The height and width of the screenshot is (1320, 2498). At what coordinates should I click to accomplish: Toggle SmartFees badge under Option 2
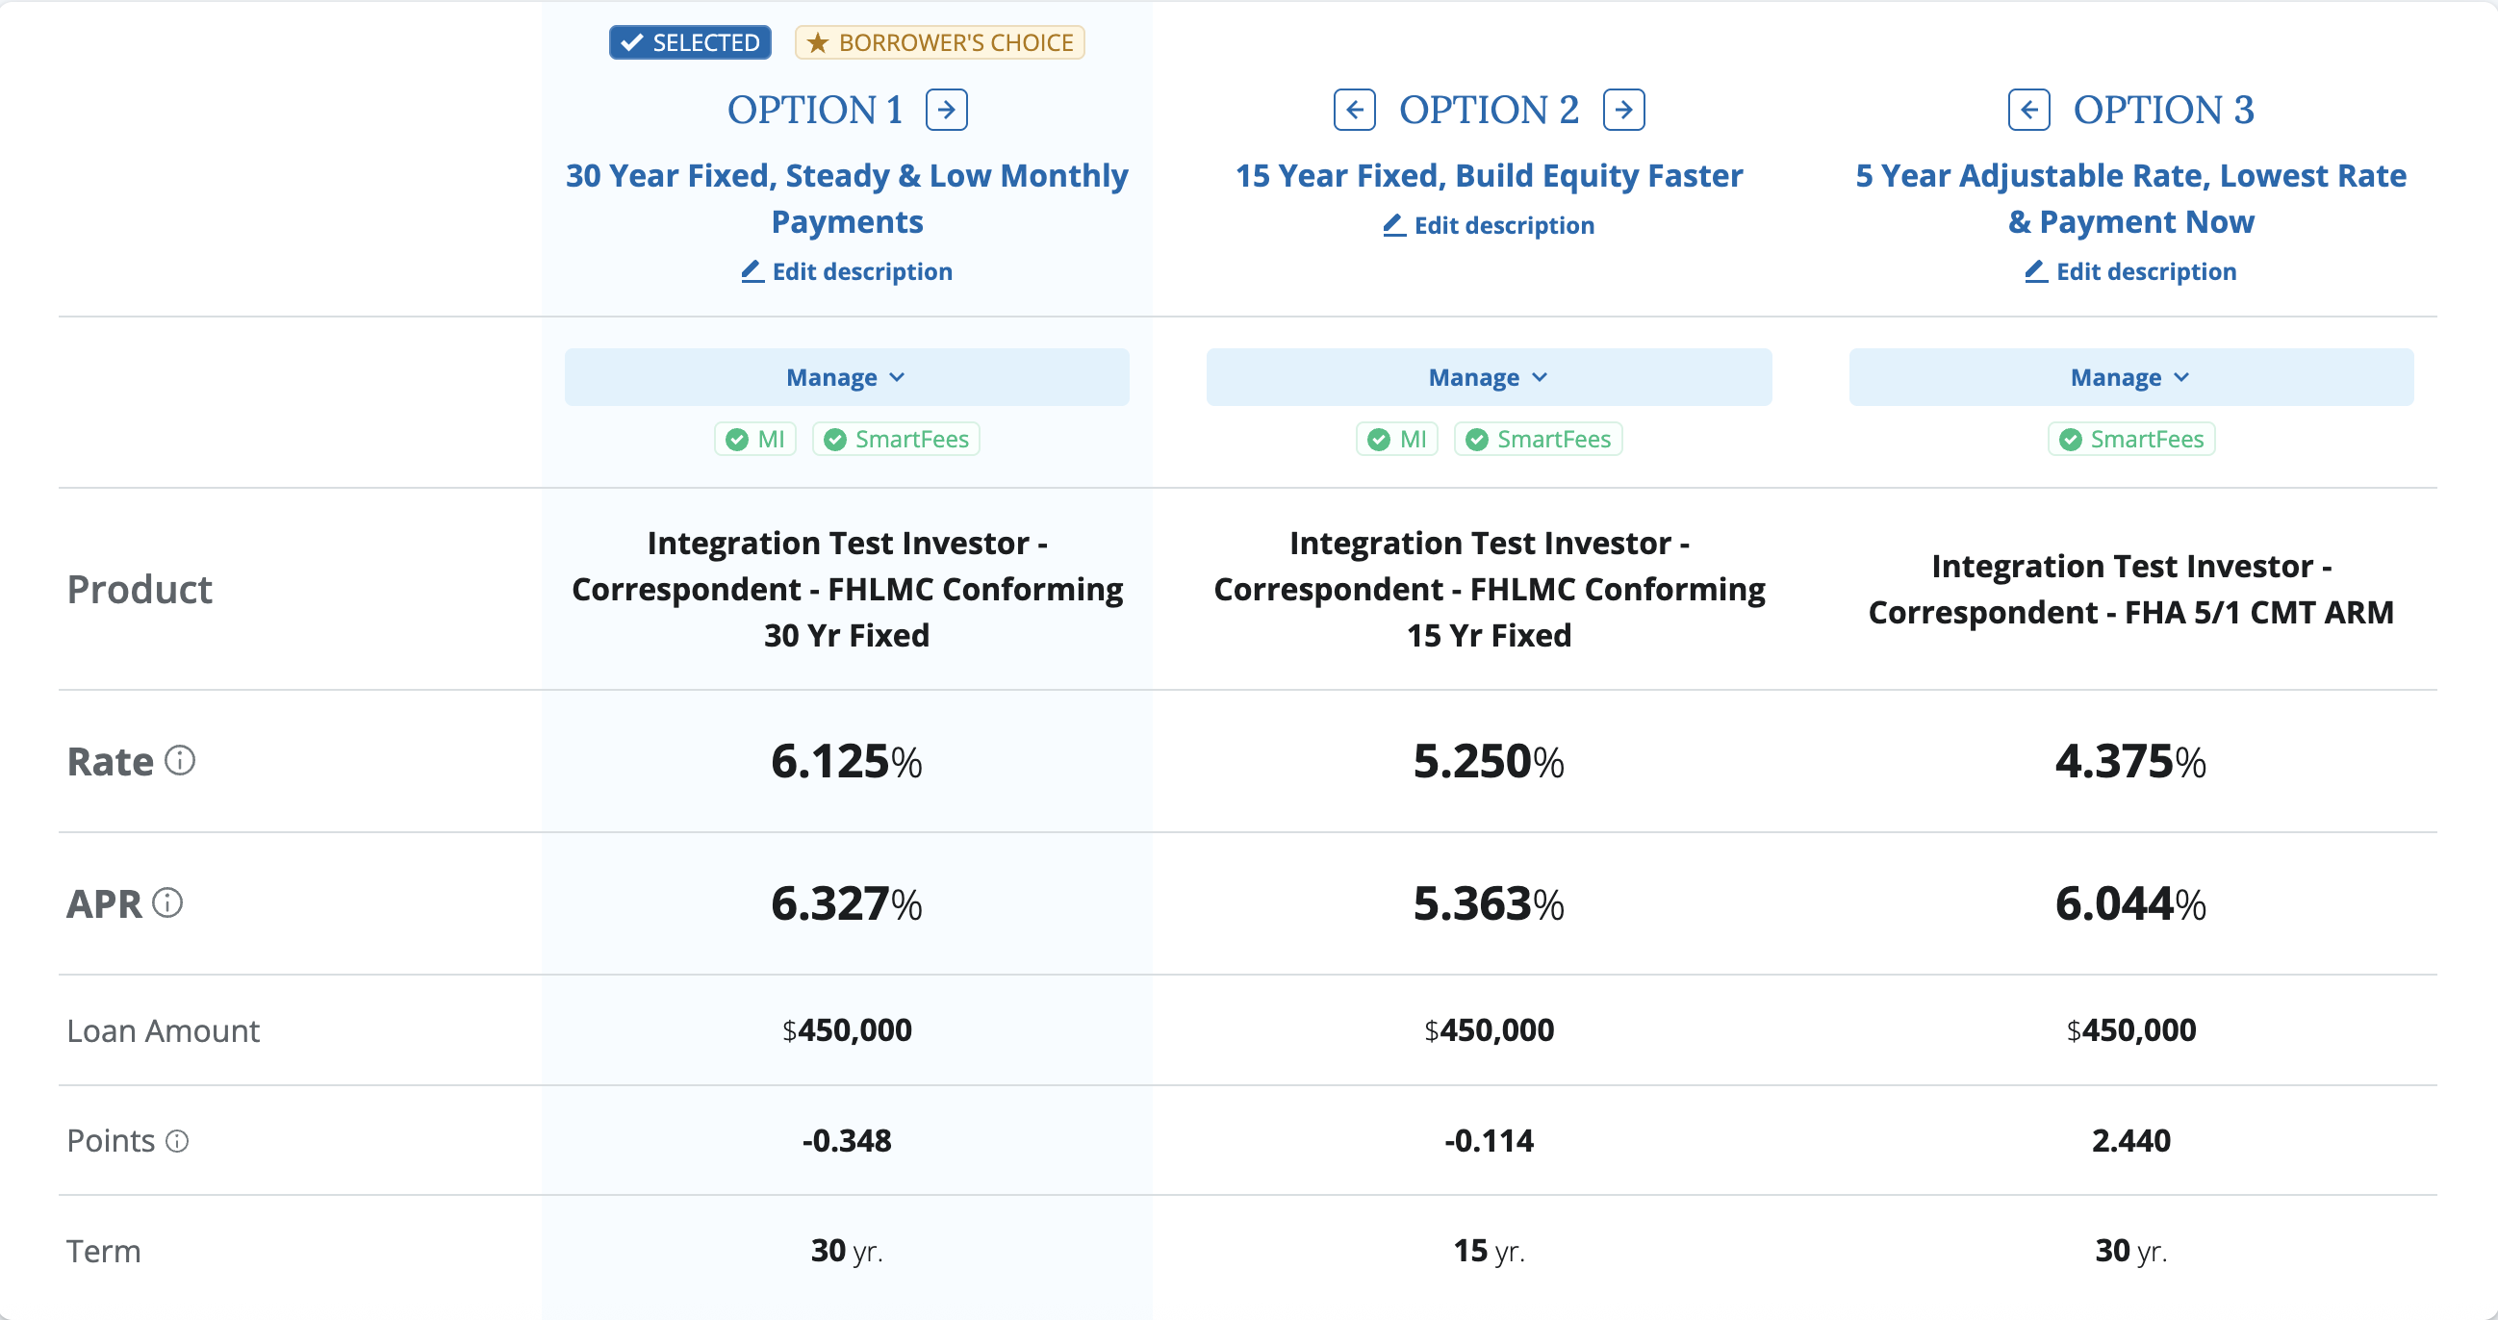[x=1537, y=440]
